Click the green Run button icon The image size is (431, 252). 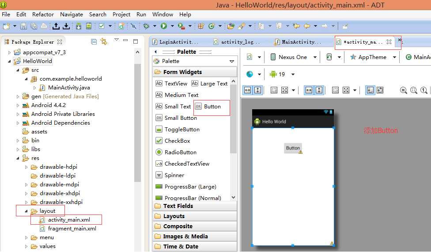coord(164,26)
